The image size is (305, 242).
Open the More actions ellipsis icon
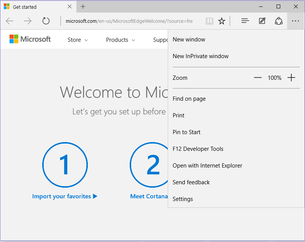tap(295, 21)
